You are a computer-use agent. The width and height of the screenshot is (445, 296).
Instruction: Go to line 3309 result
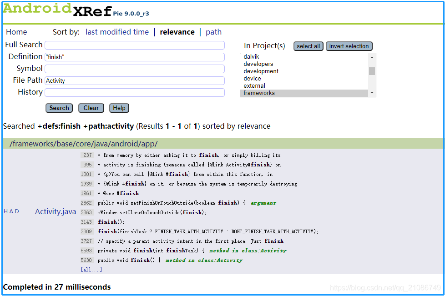coord(200,231)
